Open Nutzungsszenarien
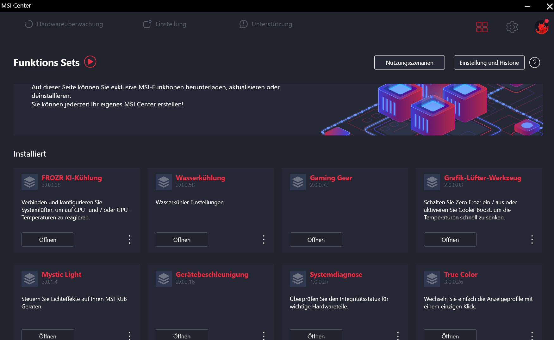 click(409, 63)
